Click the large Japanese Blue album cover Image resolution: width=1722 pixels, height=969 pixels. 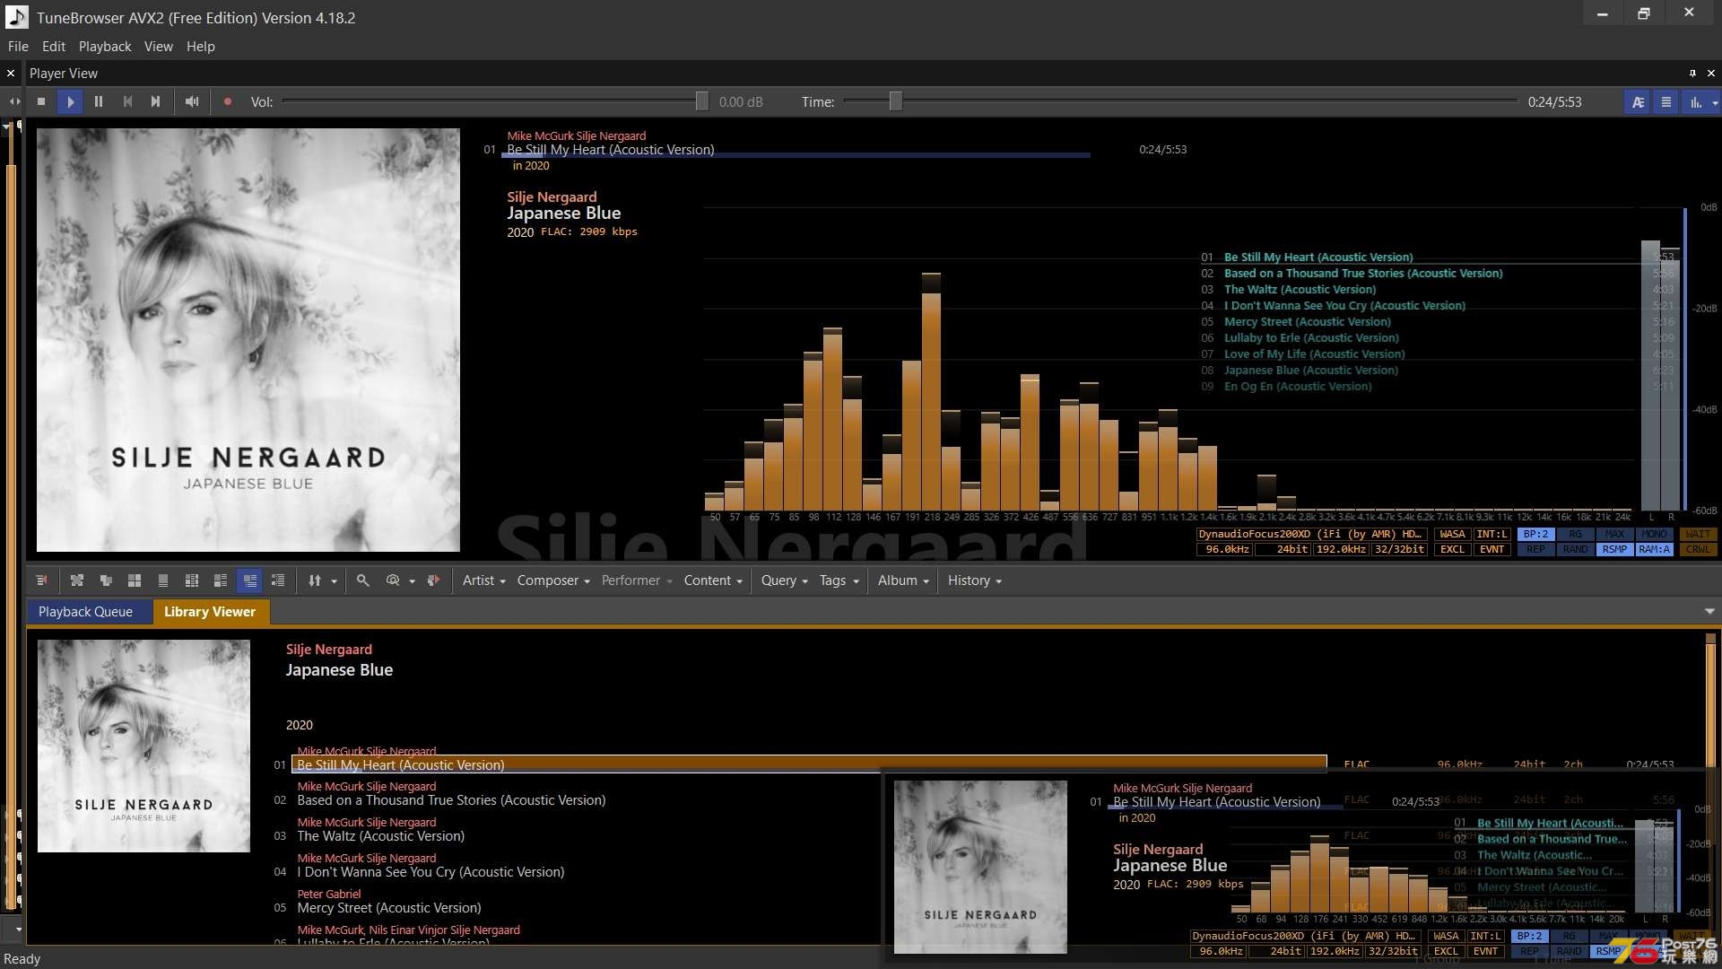point(248,340)
